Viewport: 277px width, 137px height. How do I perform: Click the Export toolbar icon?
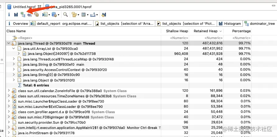(x=93, y=15)
